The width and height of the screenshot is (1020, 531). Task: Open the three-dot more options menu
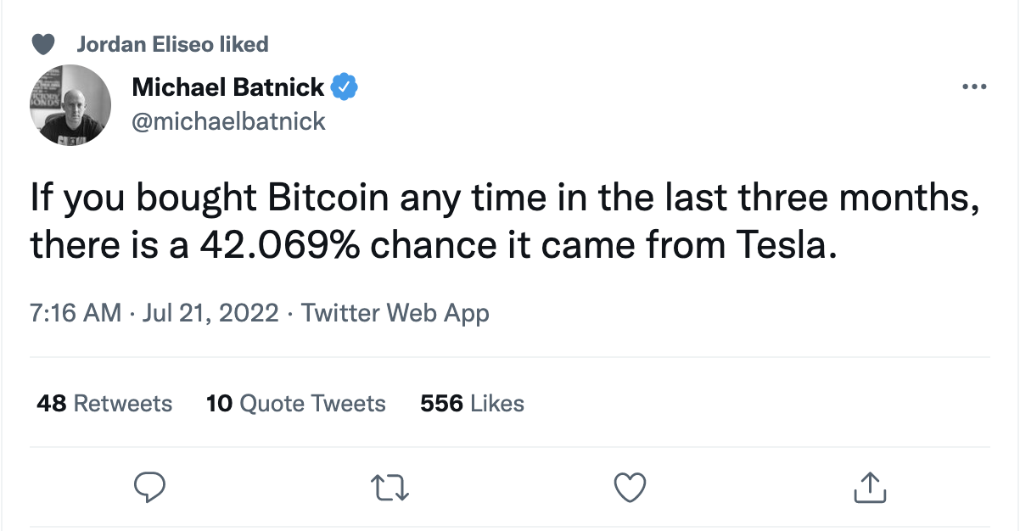point(973,87)
